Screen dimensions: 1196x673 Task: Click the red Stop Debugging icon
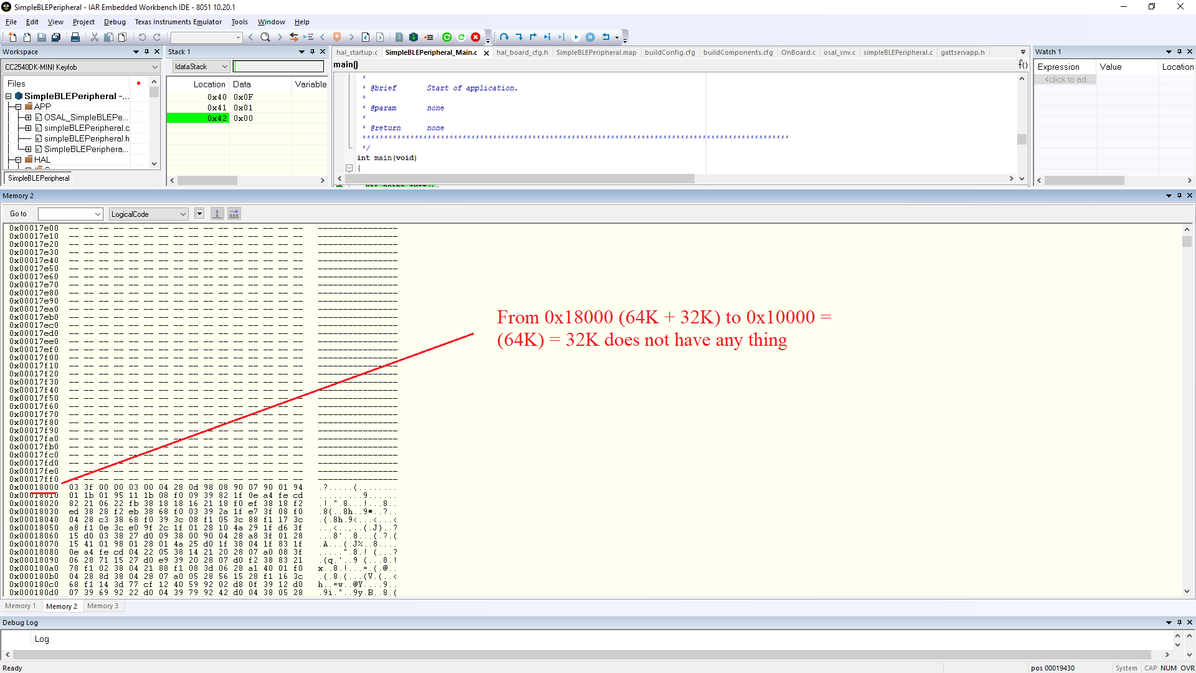click(476, 37)
